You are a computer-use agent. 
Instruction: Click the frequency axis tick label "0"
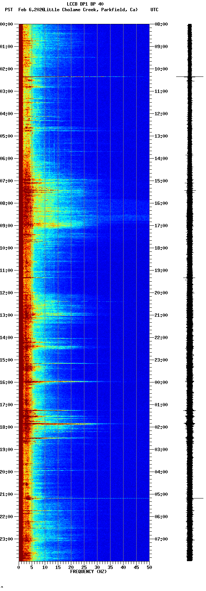coord(19,567)
